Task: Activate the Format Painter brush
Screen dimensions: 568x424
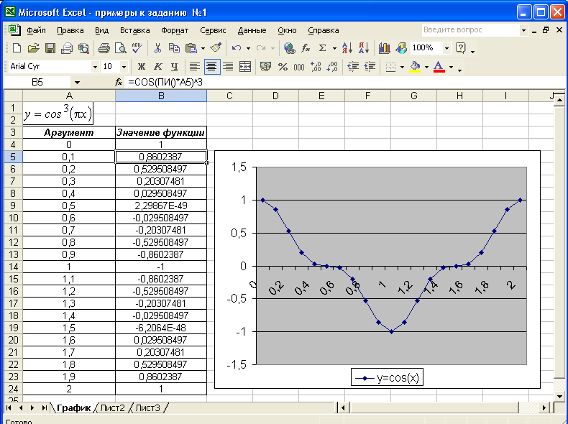Action: click(216, 48)
